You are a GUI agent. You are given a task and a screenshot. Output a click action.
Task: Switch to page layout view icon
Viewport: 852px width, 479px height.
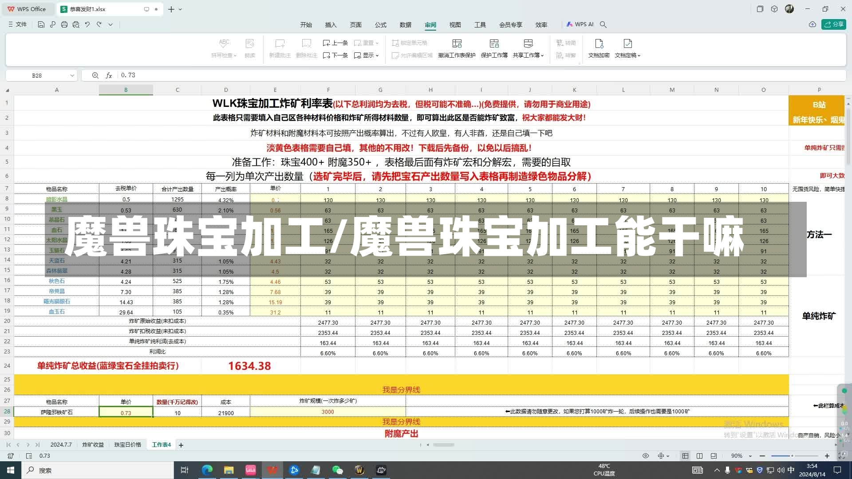click(x=714, y=455)
